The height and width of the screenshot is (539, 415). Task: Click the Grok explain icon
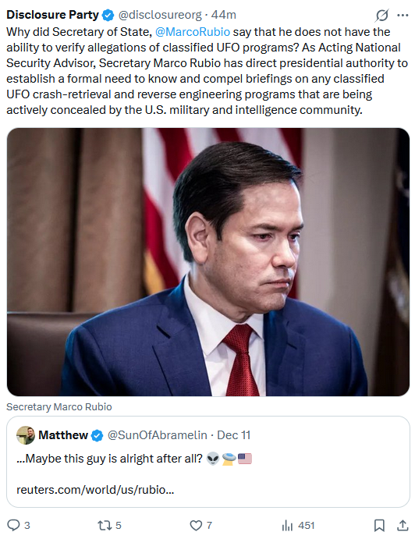pos(382,15)
